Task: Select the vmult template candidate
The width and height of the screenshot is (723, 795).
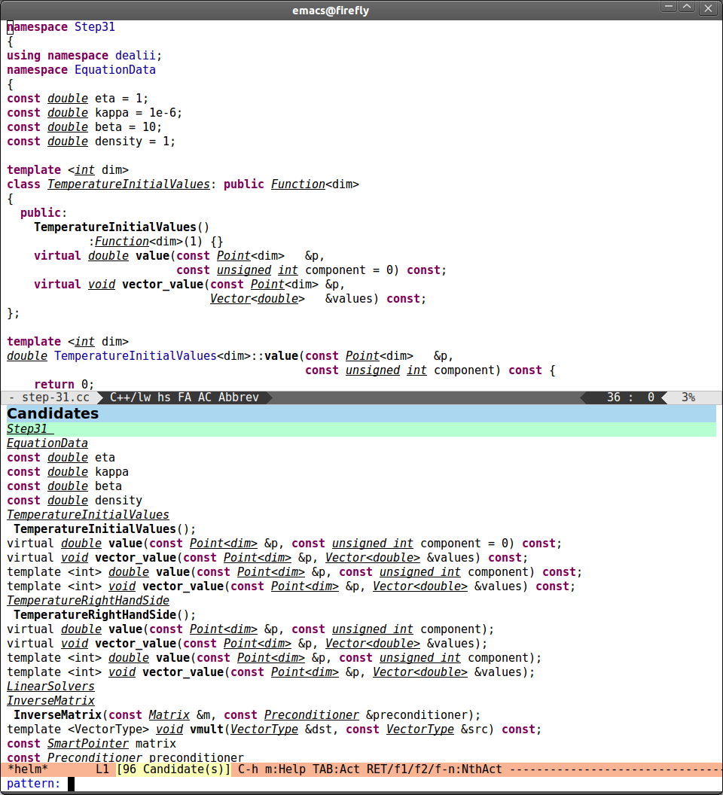Action: point(274,729)
